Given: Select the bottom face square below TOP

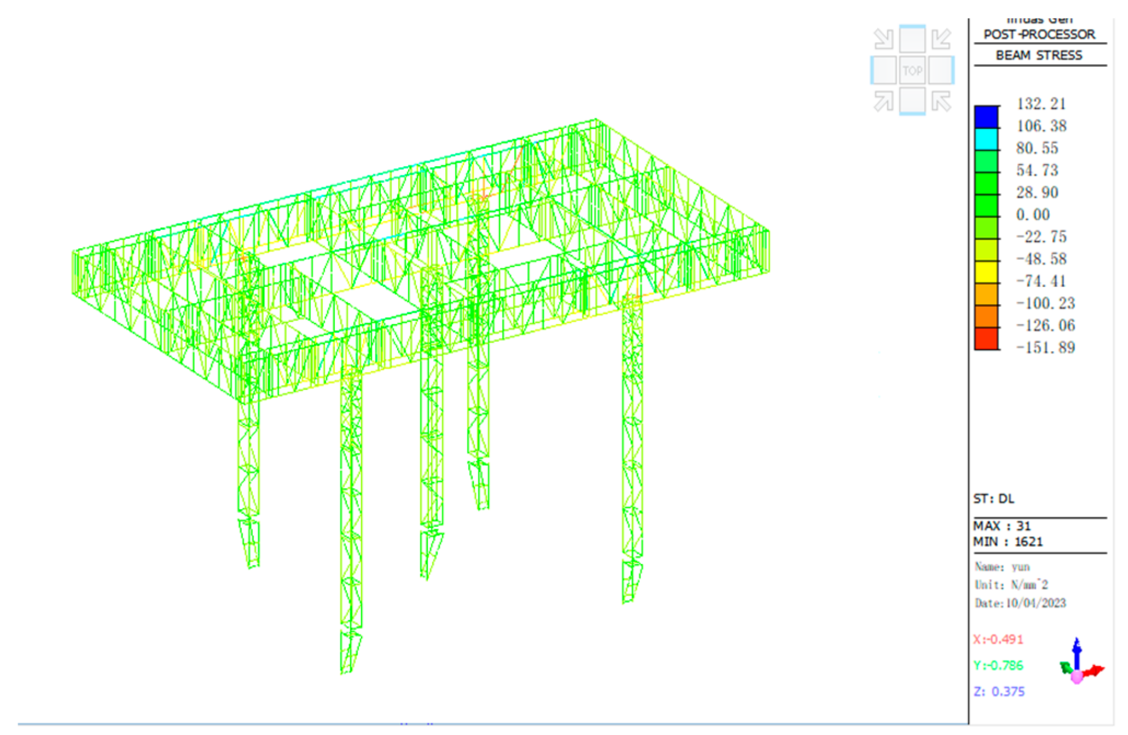Looking at the screenshot, I should (912, 101).
